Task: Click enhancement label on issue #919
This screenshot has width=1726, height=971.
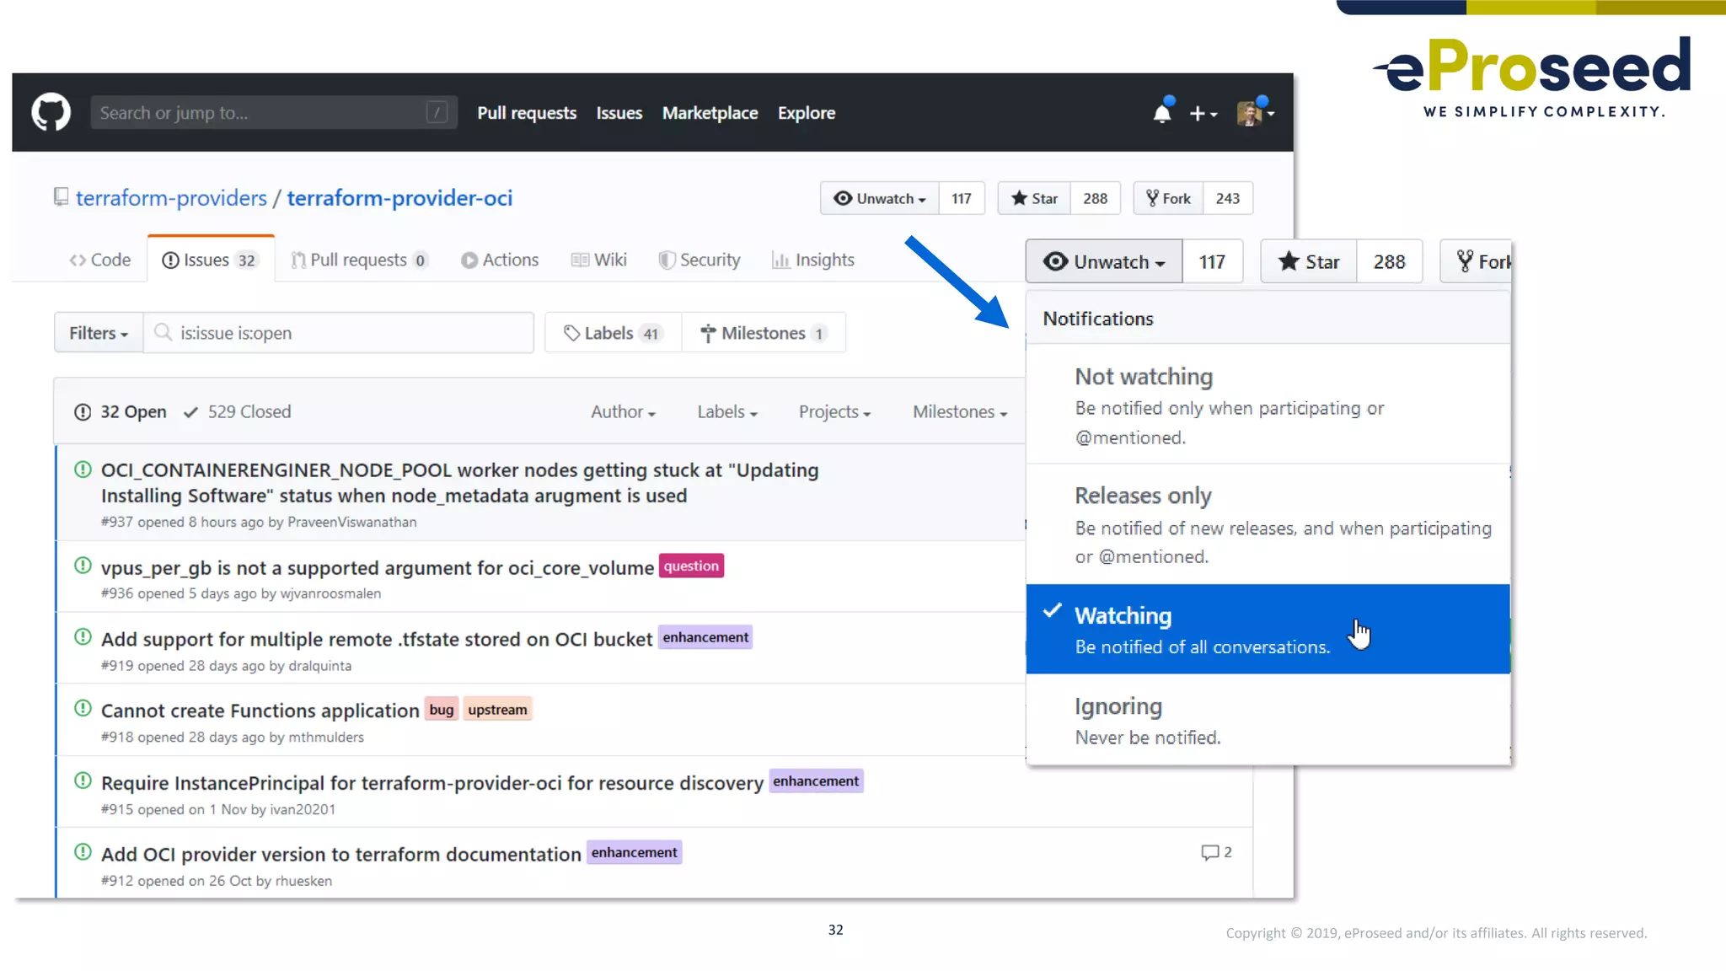Action: click(x=705, y=637)
